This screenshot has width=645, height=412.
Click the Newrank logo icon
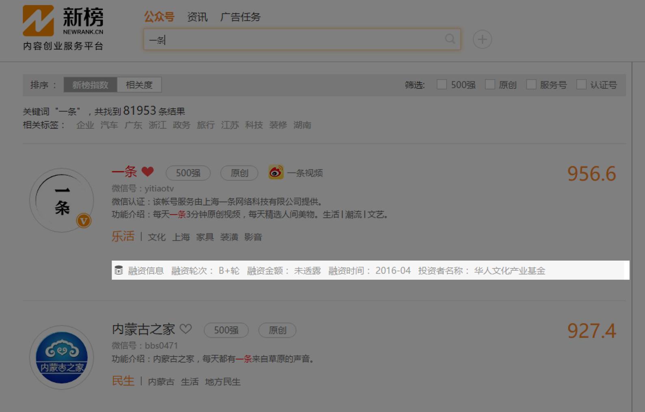point(38,21)
